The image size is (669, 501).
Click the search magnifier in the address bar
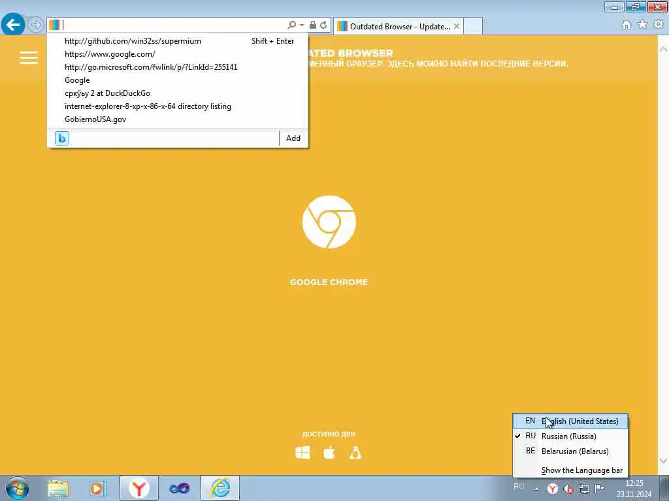[x=291, y=25]
